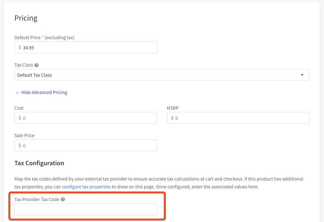Focus the Sale Price input box
The height and width of the screenshot is (222, 324).
86,145
